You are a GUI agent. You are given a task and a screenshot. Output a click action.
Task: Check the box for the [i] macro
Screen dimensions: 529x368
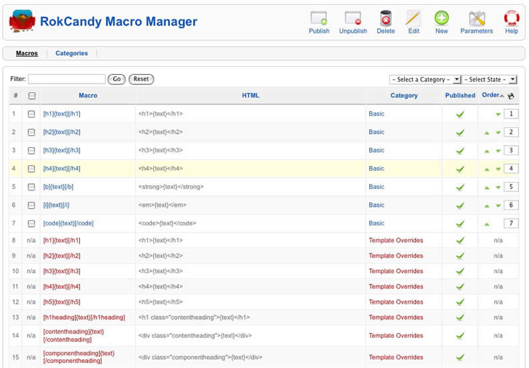click(x=31, y=205)
